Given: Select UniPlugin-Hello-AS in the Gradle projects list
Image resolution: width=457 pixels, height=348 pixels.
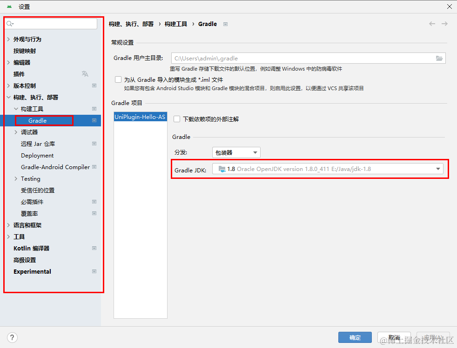Looking at the screenshot, I should pyautogui.click(x=140, y=117).
